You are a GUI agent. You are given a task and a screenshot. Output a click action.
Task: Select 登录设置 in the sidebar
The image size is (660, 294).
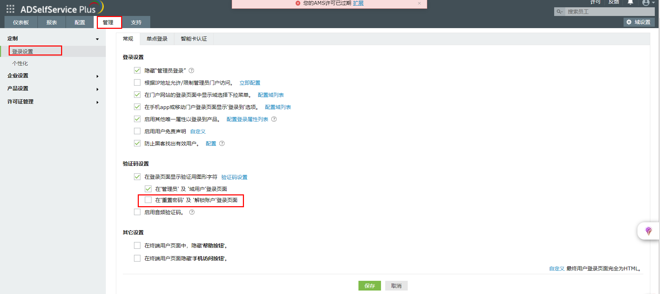tap(23, 51)
